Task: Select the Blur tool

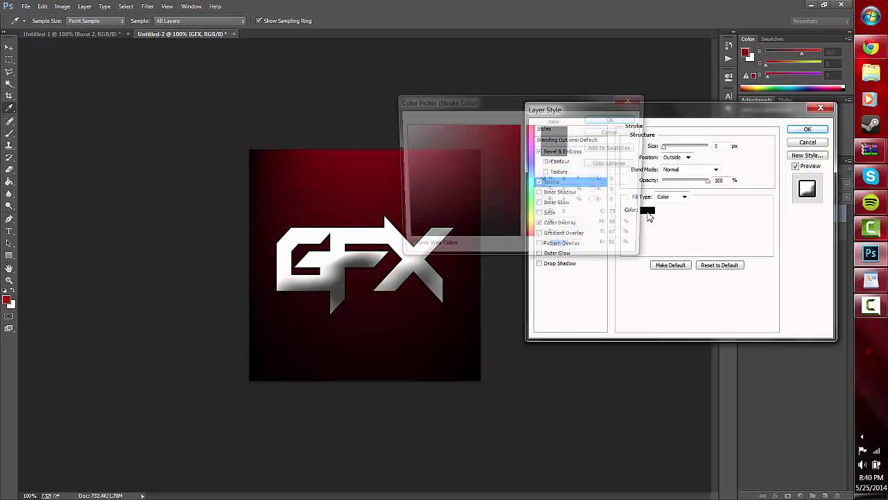Action: 9,194
